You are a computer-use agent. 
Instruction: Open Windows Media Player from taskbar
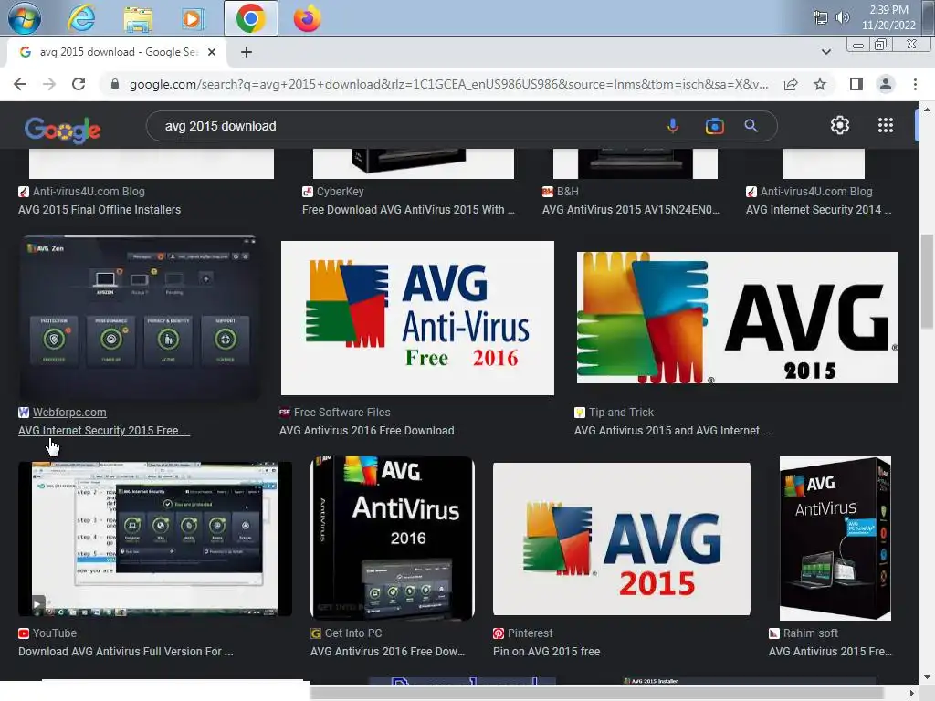pyautogui.click(x=192, y=19)
